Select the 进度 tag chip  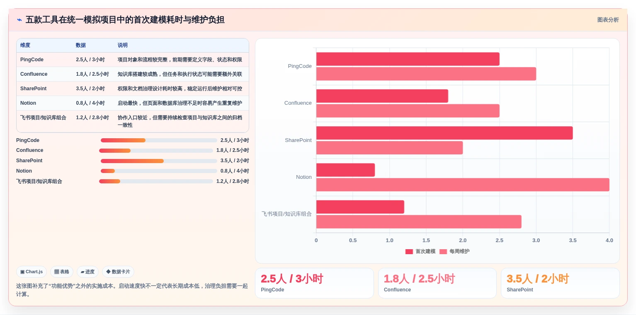tap(87, 272)
